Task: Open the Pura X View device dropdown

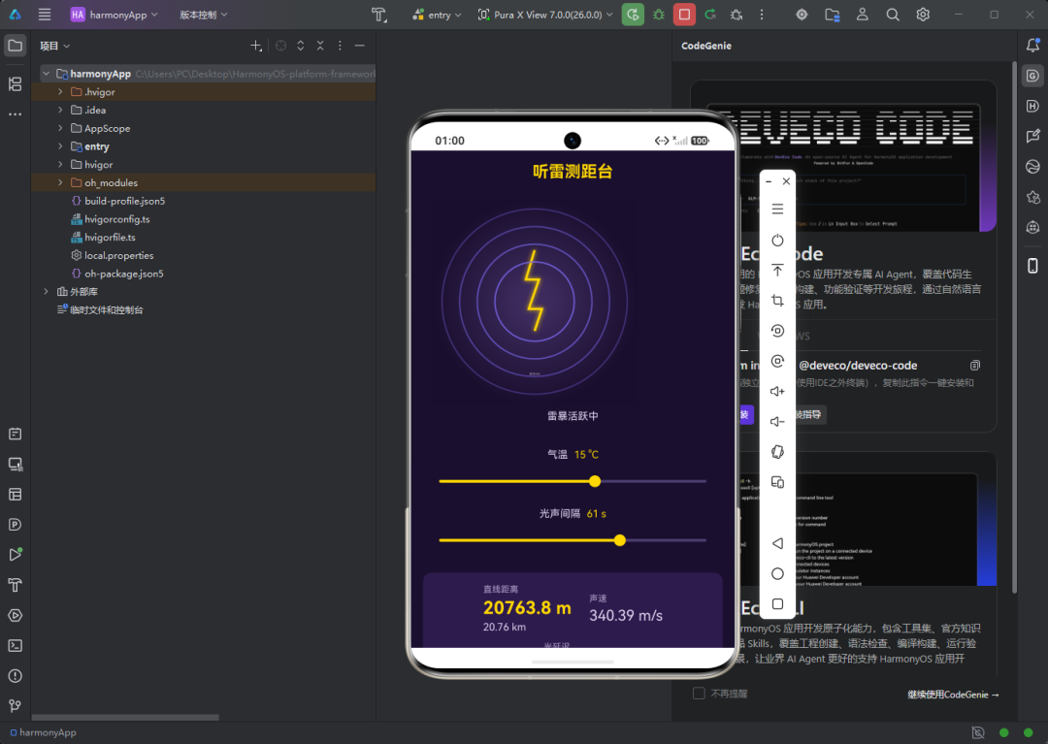Action: (544, 14)
